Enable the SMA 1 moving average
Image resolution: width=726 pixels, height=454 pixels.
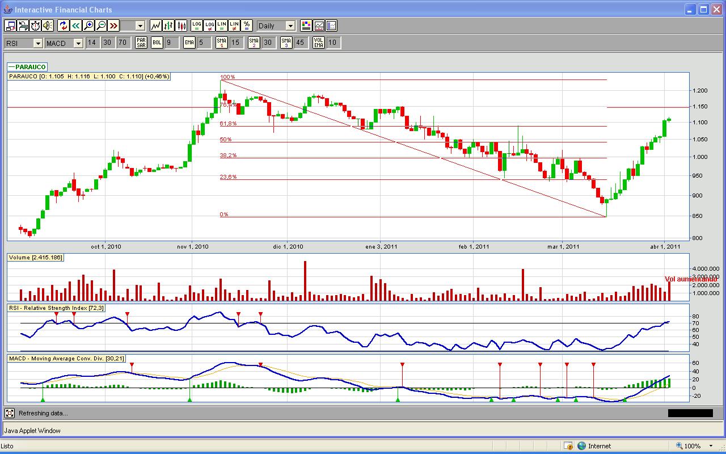(x=222, y=43)
